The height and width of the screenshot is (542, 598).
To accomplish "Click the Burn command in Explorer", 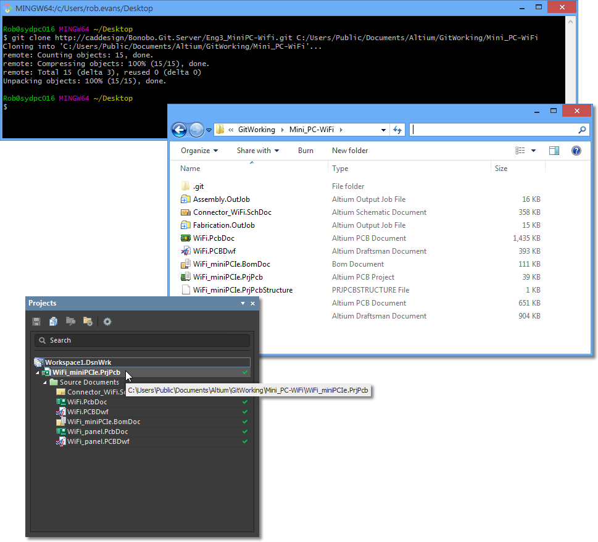I will click(x=305, y=150).
